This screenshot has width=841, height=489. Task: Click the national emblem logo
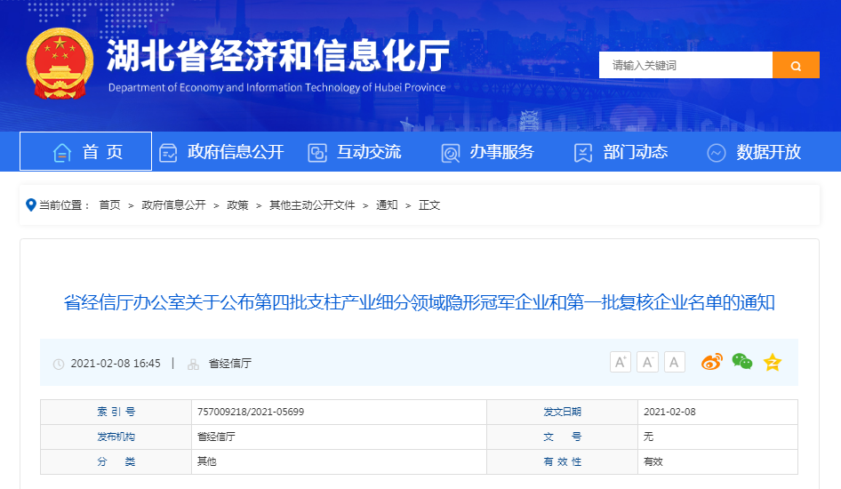tap(60, 63)
